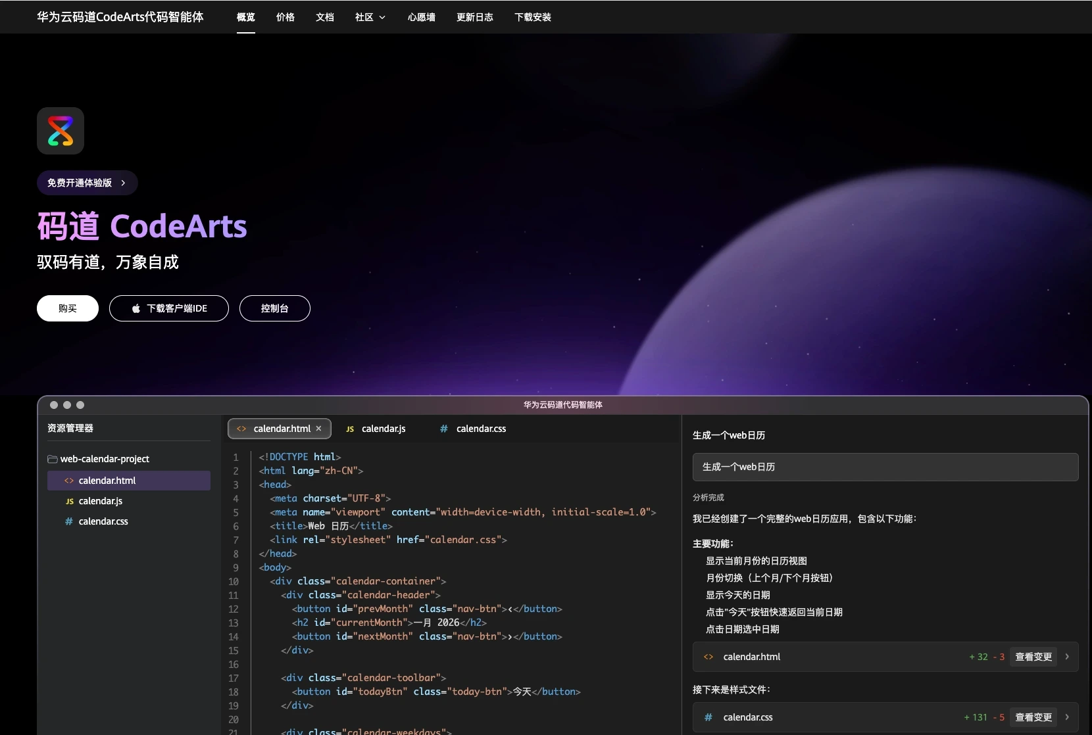Image resolution: width=1092 pixels, height=735 pixels.
Task: Click the 接下来是样式文件 text
Action: [x=732, y=690]
